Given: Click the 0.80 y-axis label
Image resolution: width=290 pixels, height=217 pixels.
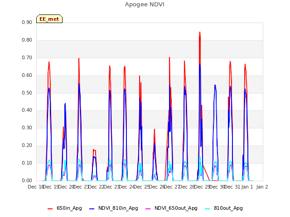Looking at the screenshot, I should (27, 40).
